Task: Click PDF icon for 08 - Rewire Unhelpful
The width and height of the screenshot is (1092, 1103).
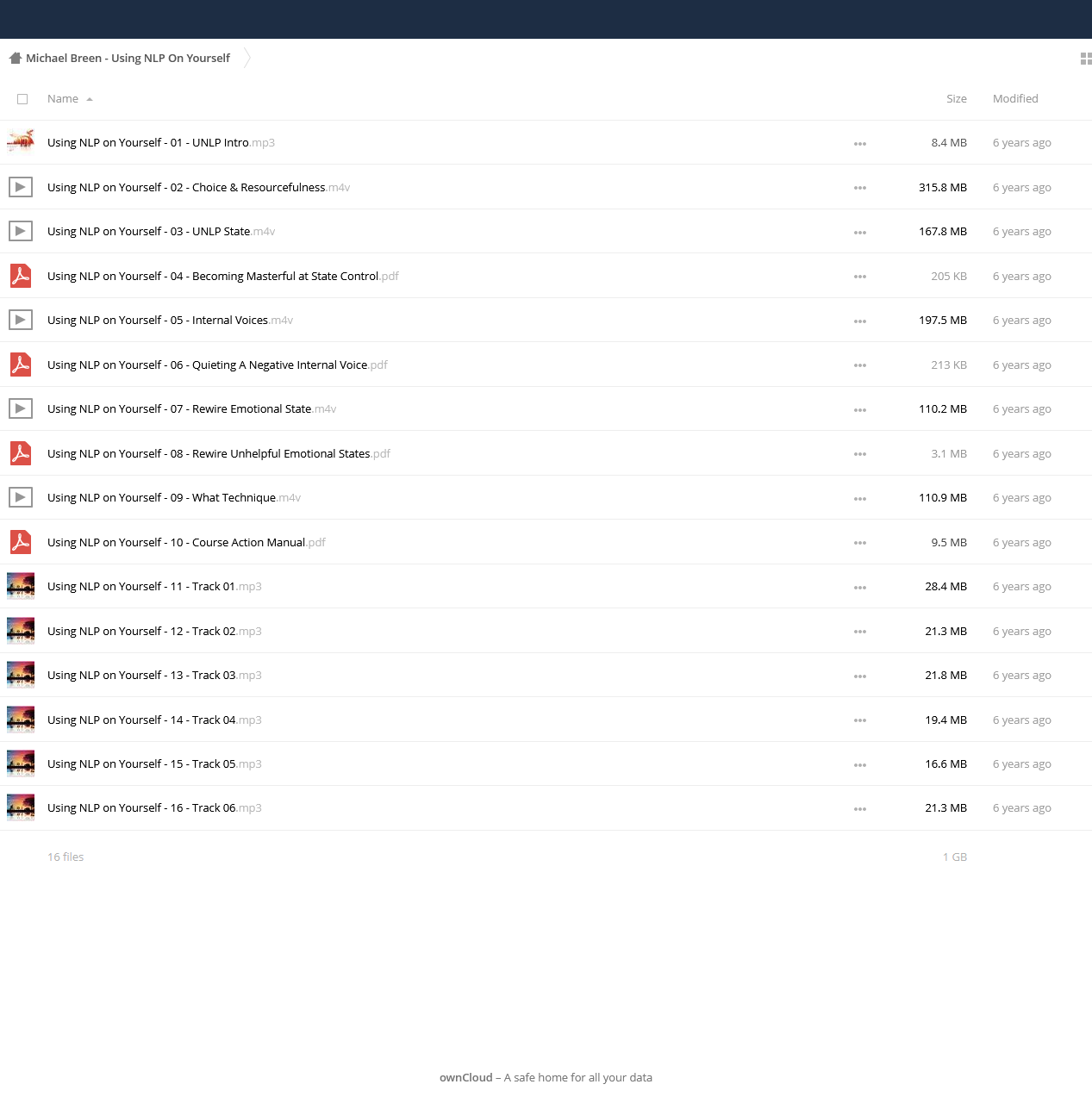Action: (x=21, y=453)
